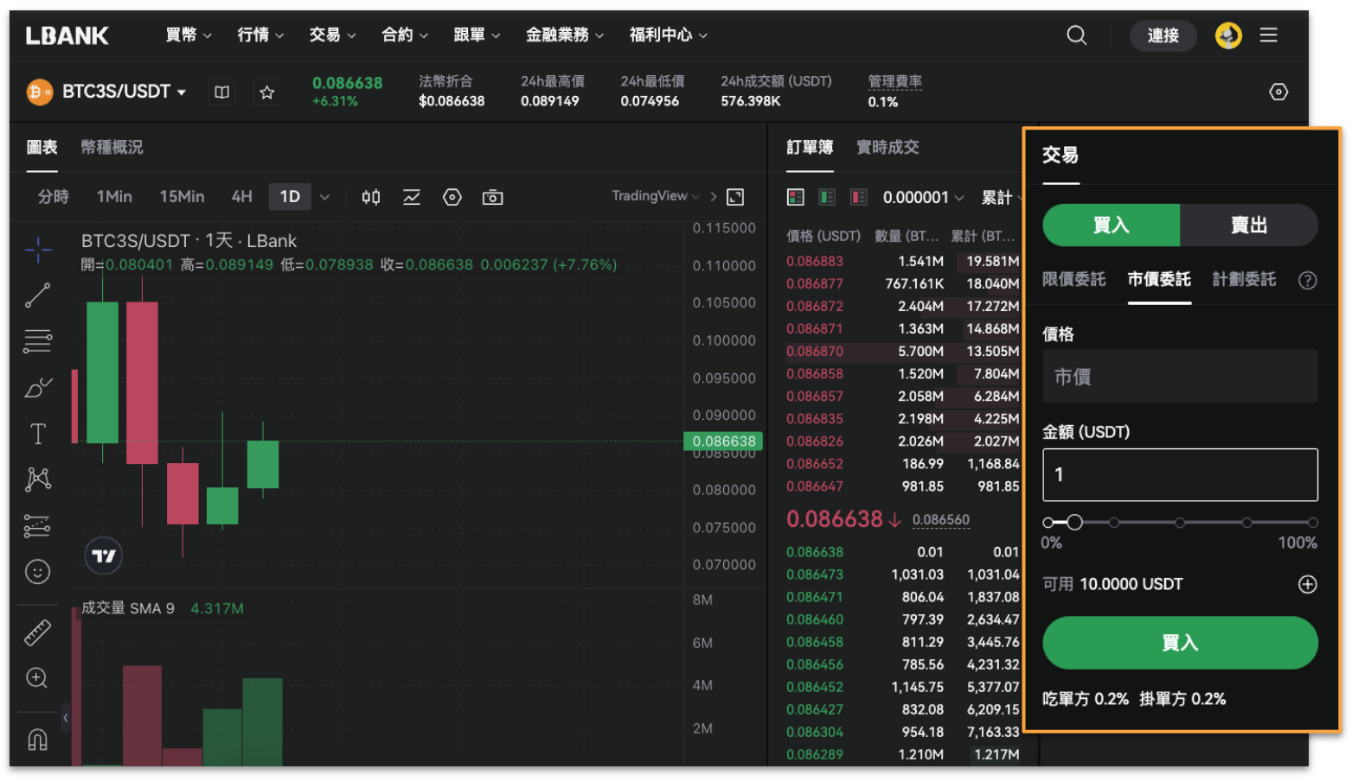Select the zoom in magnifier tool
The image size is (1352, 781).
coord(37,678)
